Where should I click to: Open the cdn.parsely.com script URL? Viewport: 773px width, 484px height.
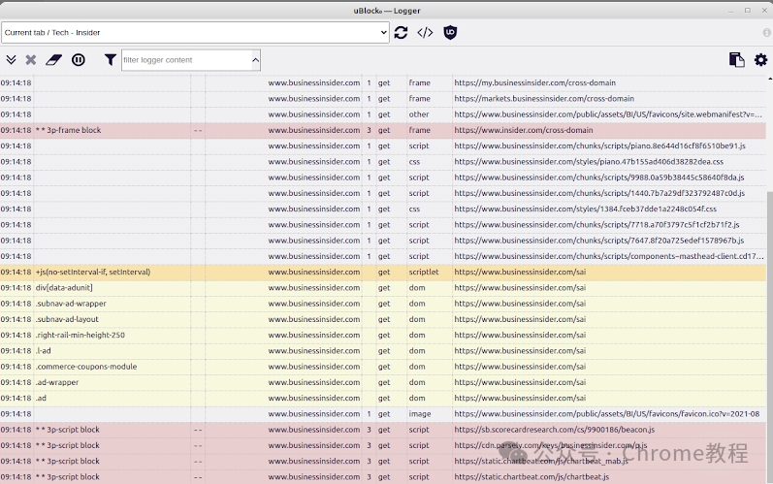coord(551,445)
